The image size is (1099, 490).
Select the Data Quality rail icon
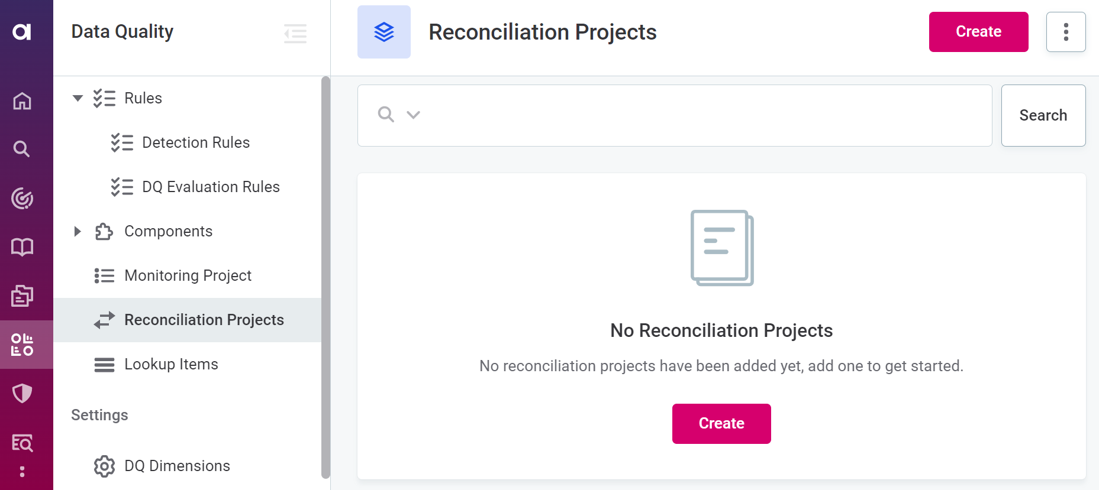click(x=22, y=345)
